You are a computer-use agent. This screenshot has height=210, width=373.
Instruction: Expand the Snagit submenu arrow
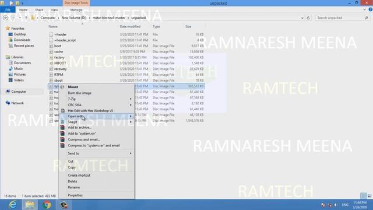point(131,122)
